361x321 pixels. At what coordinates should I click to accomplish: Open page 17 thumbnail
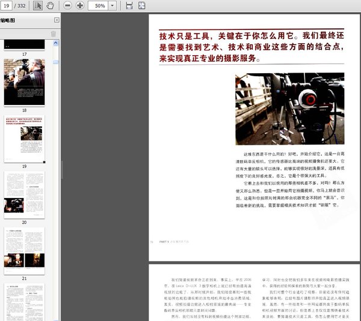click(24, 44)
